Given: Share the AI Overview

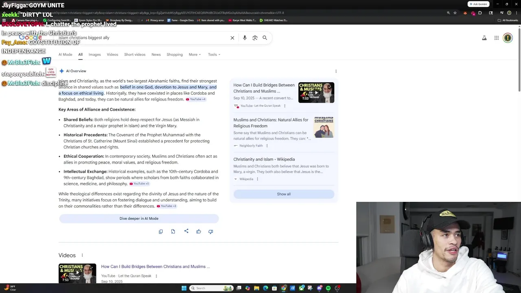Looking at the screenshot, I should [x=186, y=231].
